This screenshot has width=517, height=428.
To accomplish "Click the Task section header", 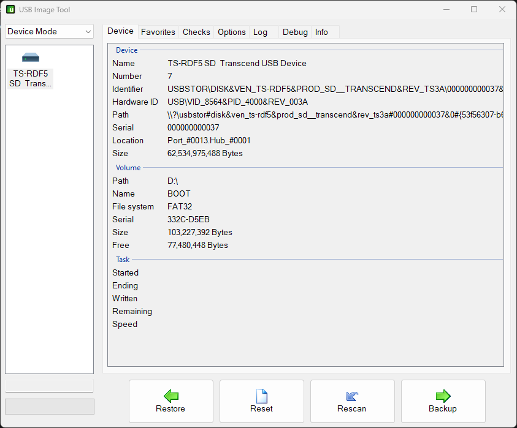I will coord(123,260).
